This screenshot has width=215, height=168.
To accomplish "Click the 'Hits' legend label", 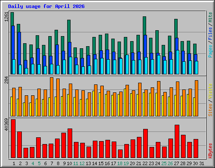I will click(210, 17).
